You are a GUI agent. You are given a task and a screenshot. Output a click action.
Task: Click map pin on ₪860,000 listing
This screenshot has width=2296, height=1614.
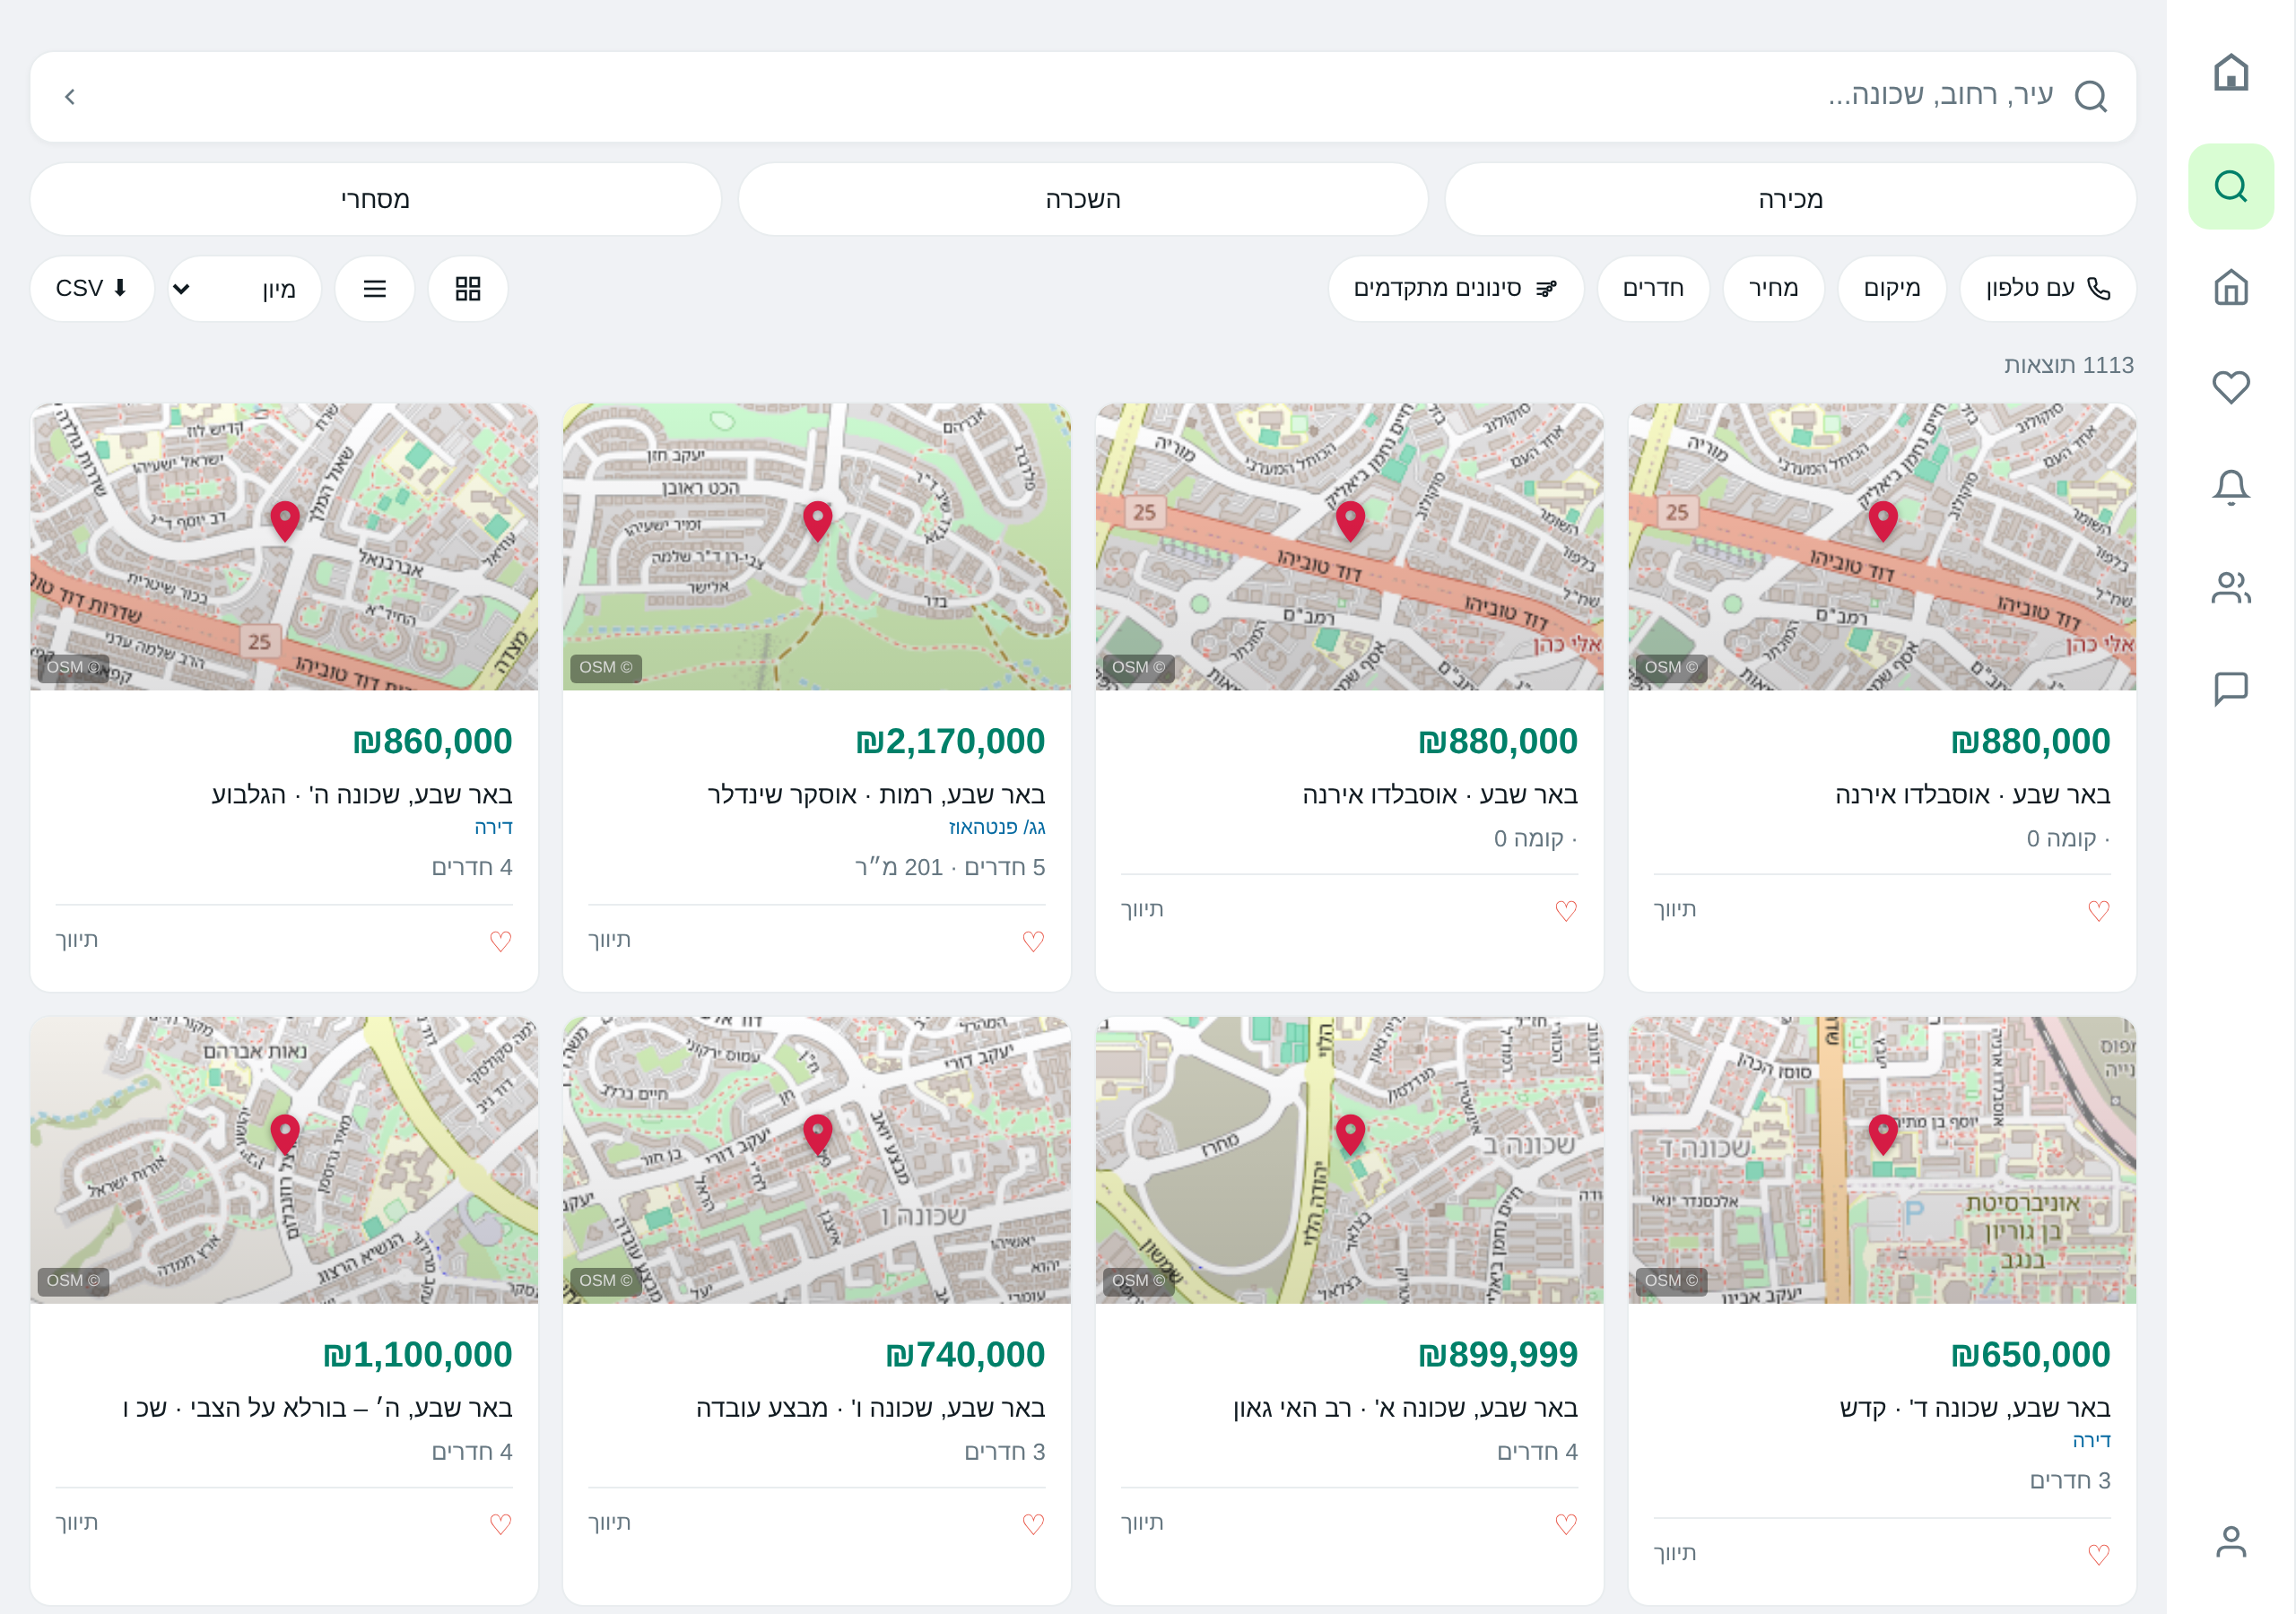point(285,521)
